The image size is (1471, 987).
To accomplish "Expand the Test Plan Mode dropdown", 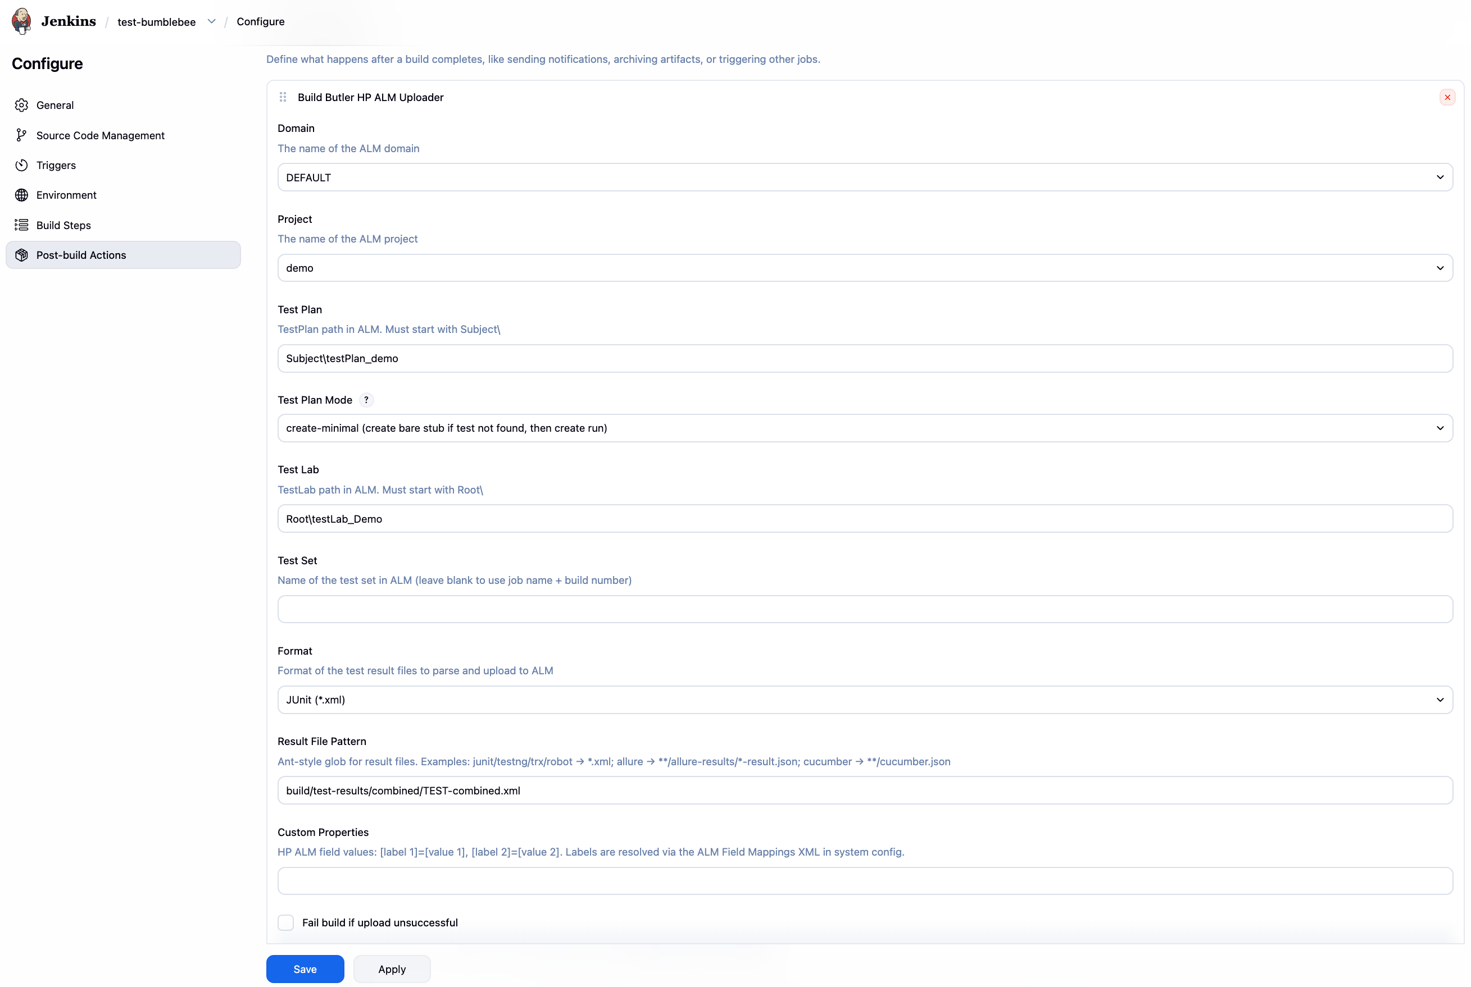I will [864, 428].
